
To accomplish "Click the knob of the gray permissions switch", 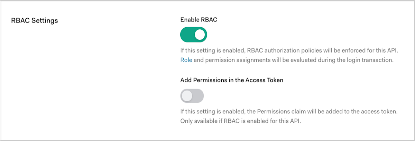I will point(187,96).
